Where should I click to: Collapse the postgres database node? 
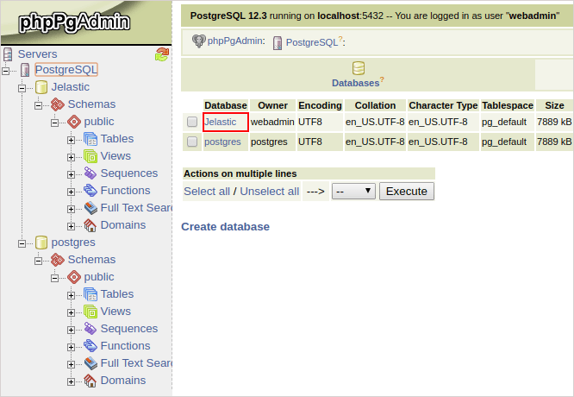pos(22,243)
